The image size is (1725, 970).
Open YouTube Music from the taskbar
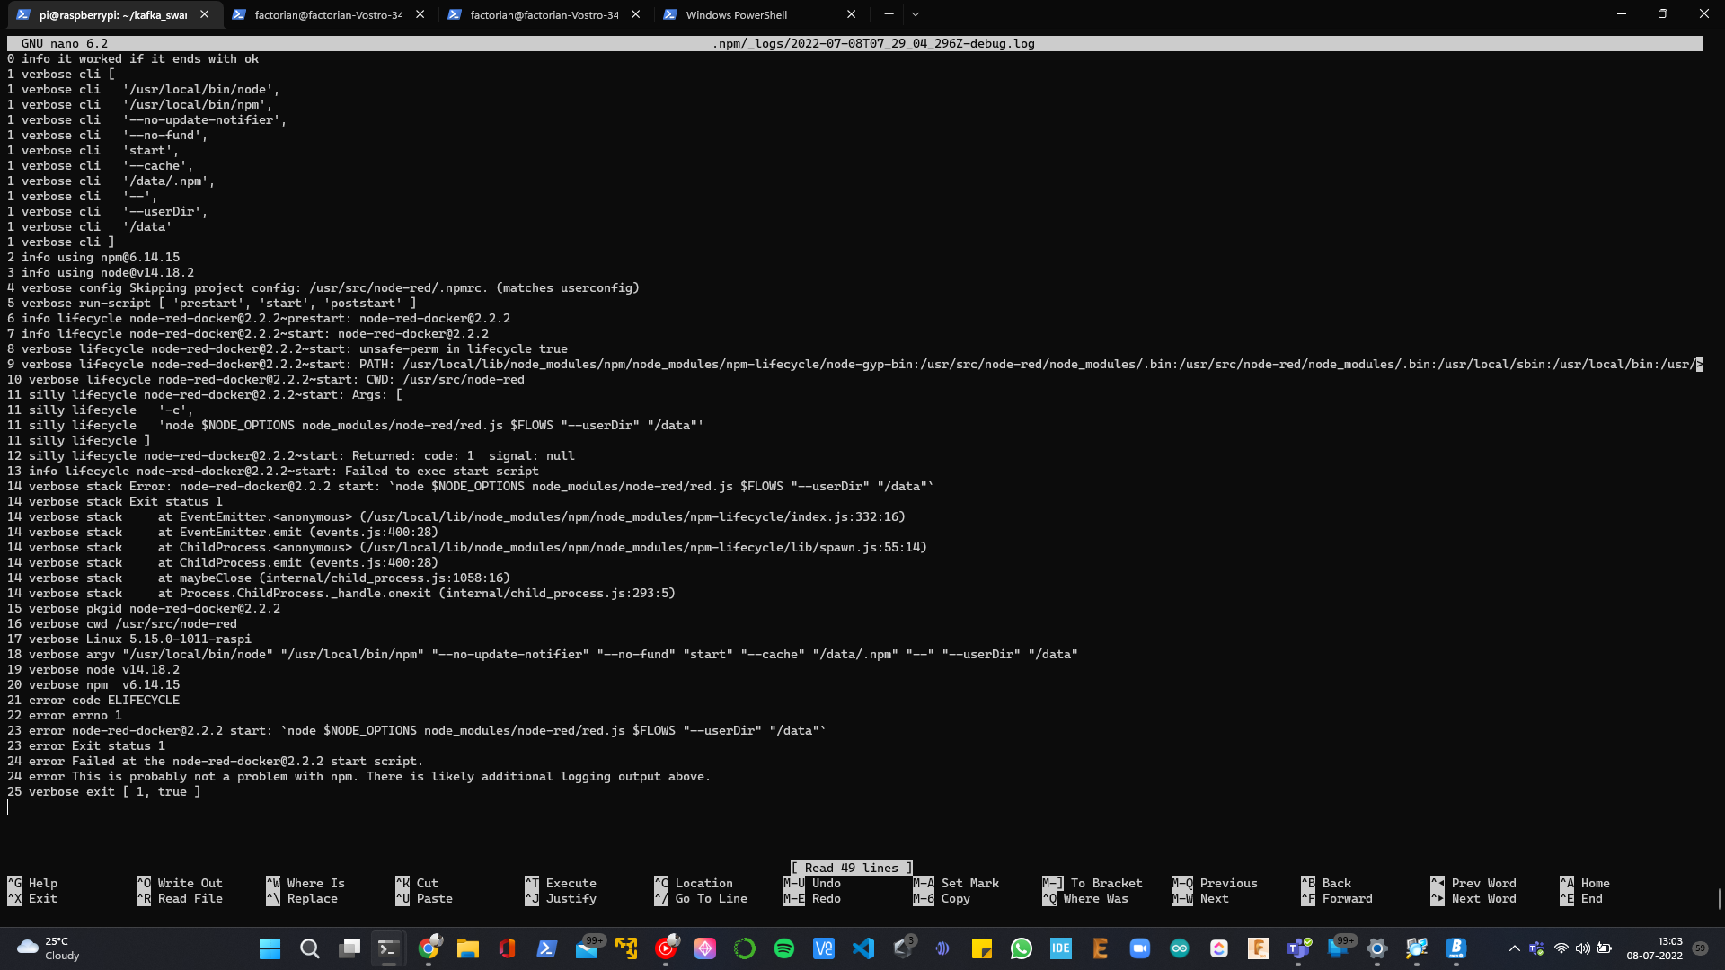[x=665, y=949]
